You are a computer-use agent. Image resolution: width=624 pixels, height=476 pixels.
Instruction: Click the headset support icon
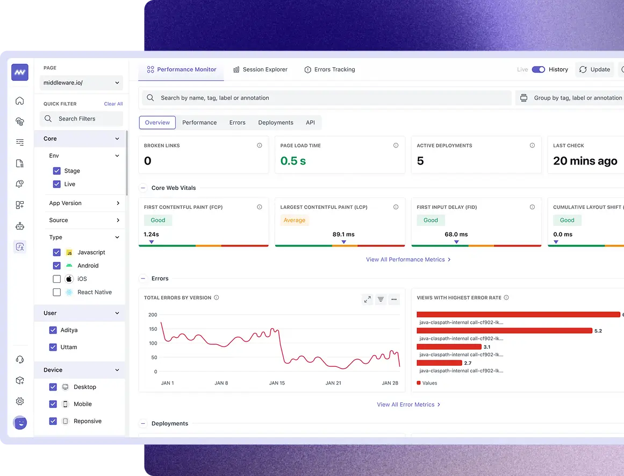click(x=20, y=360)
